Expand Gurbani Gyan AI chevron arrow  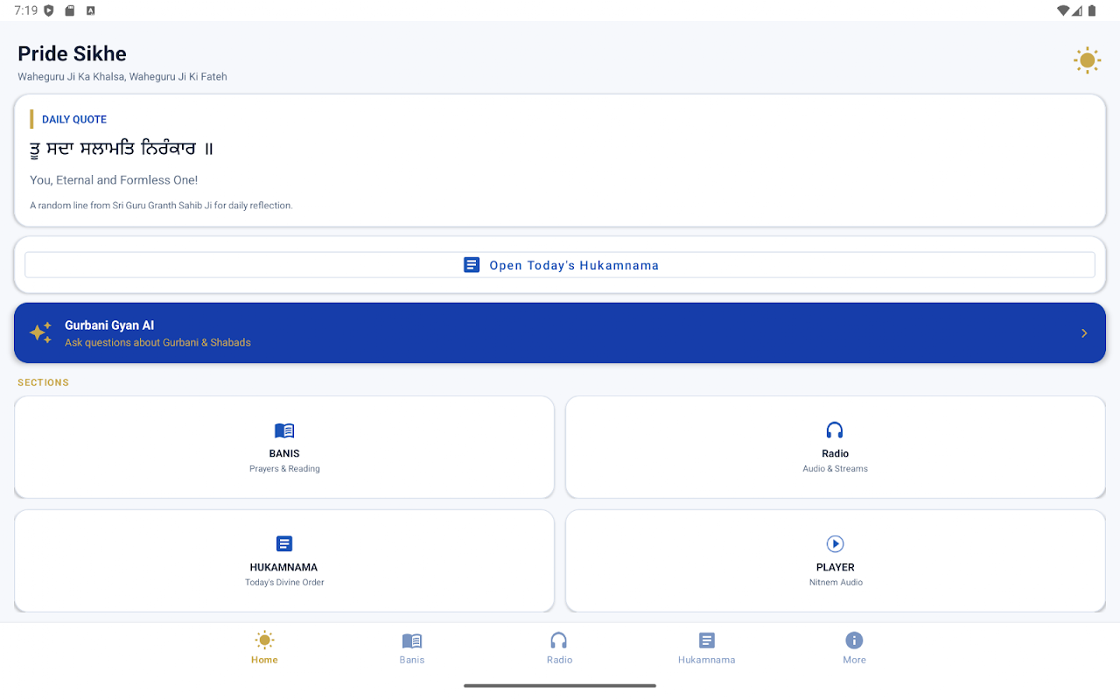tap(1084, 333)
